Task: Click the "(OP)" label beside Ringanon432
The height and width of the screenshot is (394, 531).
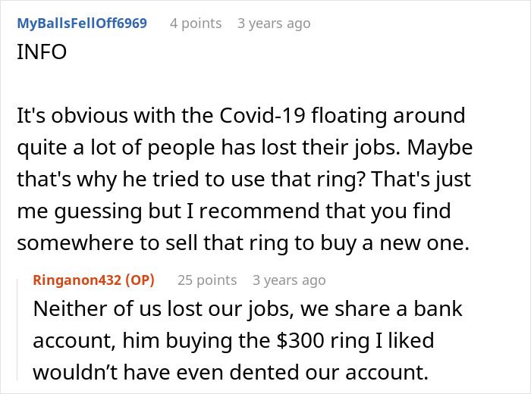Action: click(137, 280)
